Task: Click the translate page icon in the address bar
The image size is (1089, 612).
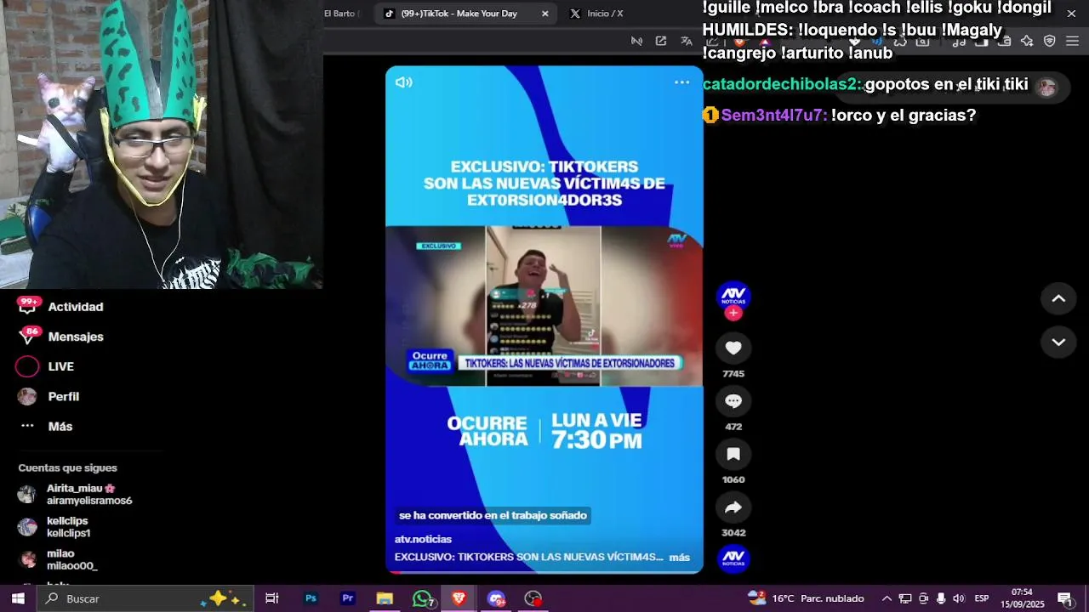Action: click(687, 41)
